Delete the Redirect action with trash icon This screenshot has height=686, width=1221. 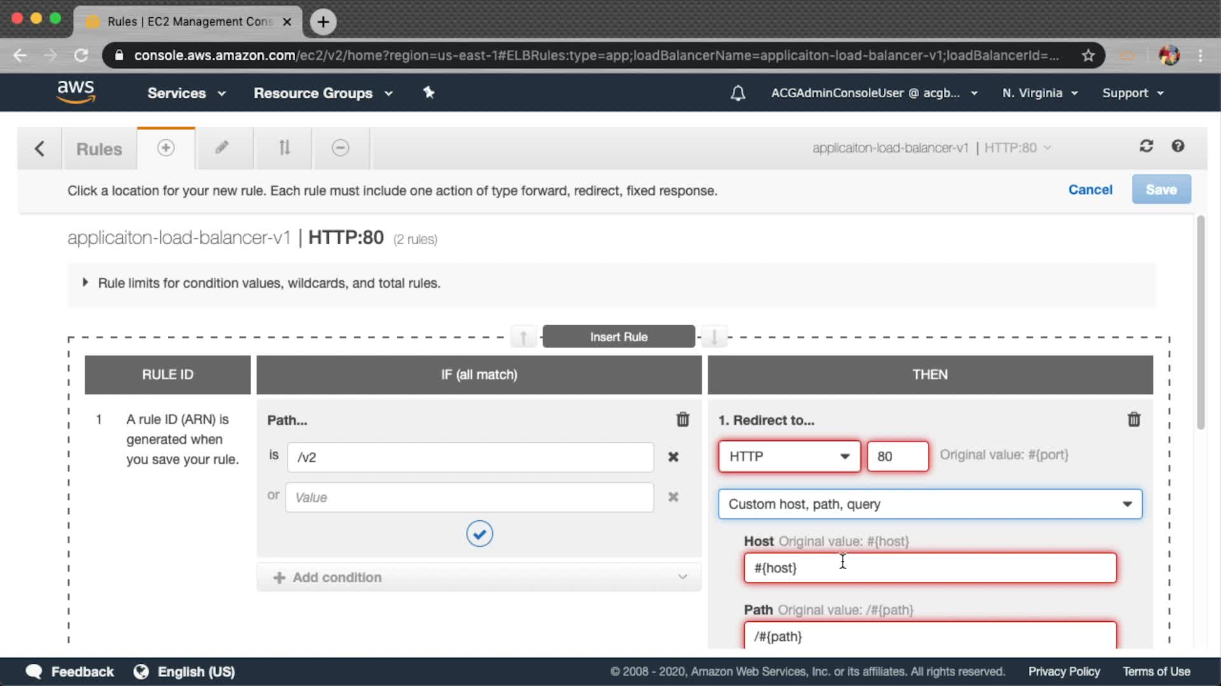1133,420
